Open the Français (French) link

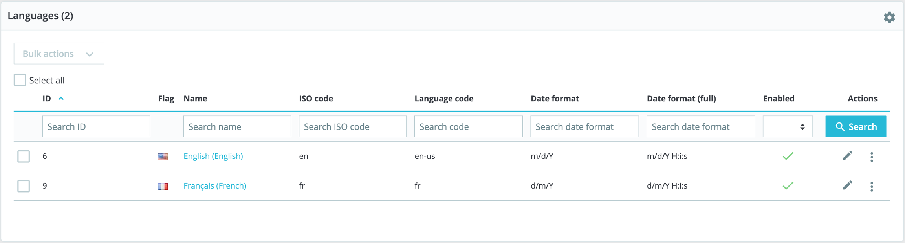pos(215,186)
